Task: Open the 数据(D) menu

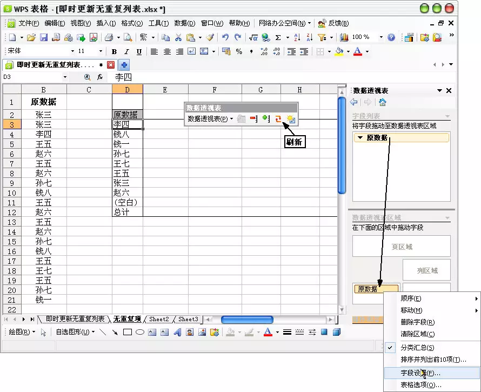Action: 185,23
